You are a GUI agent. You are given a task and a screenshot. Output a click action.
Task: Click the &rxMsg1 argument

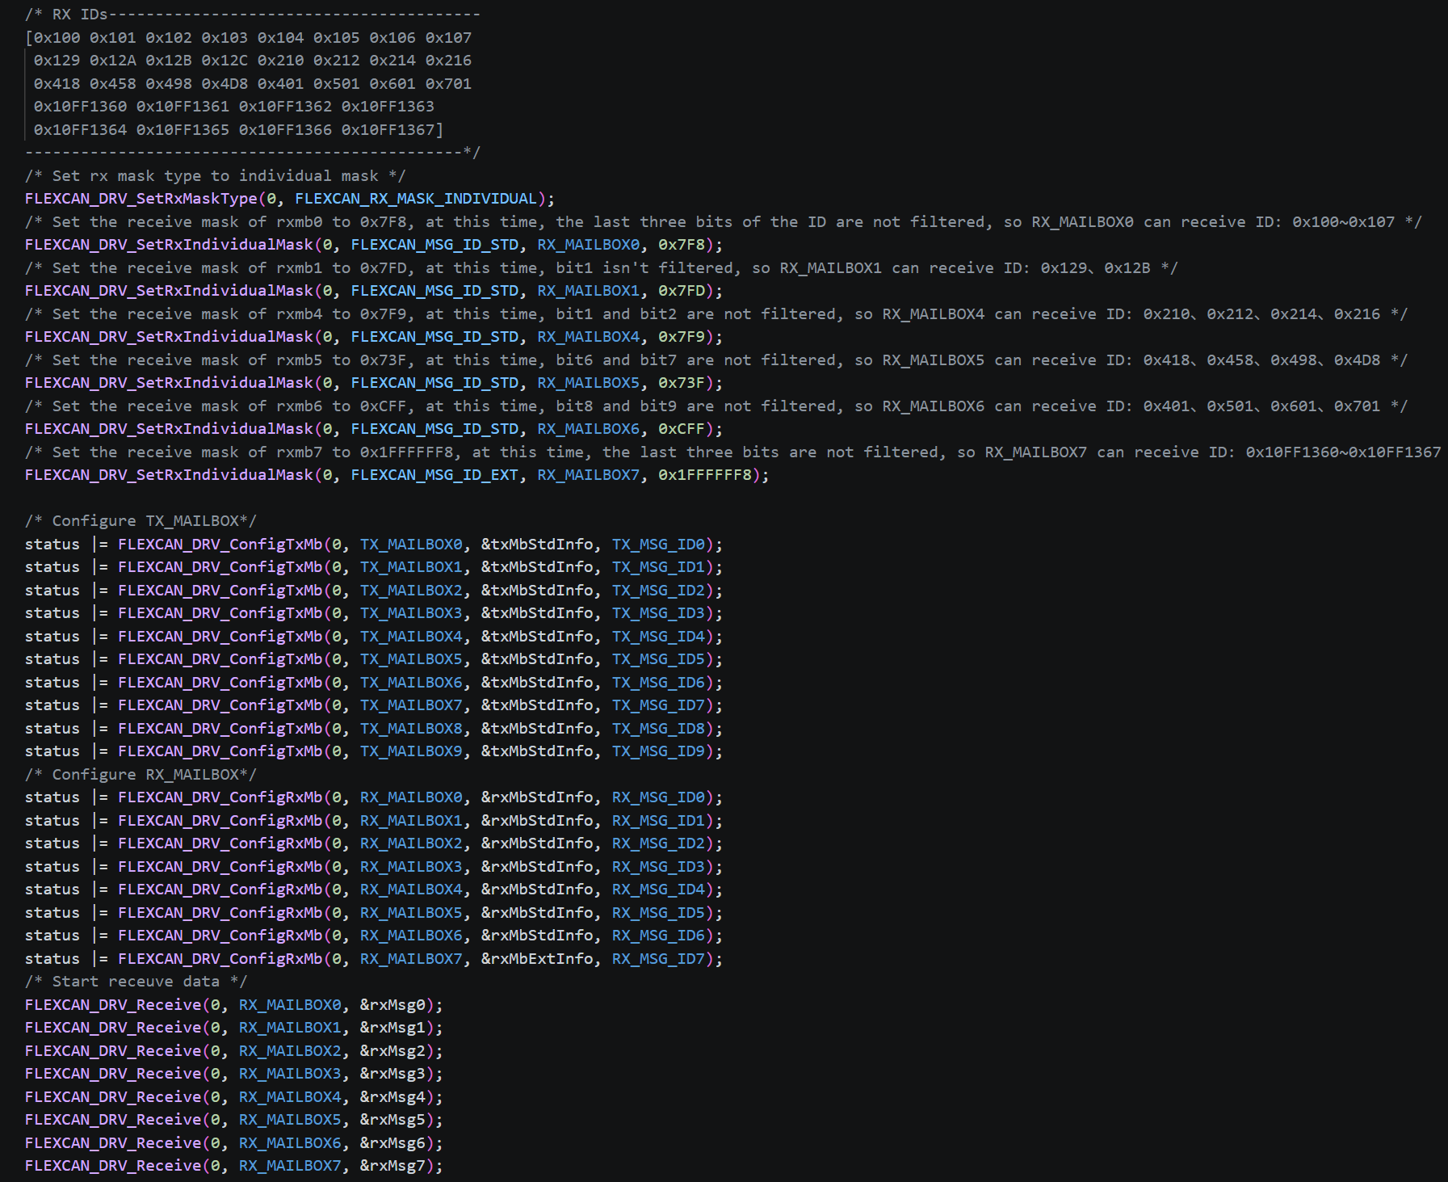[x=392, y=1028]
